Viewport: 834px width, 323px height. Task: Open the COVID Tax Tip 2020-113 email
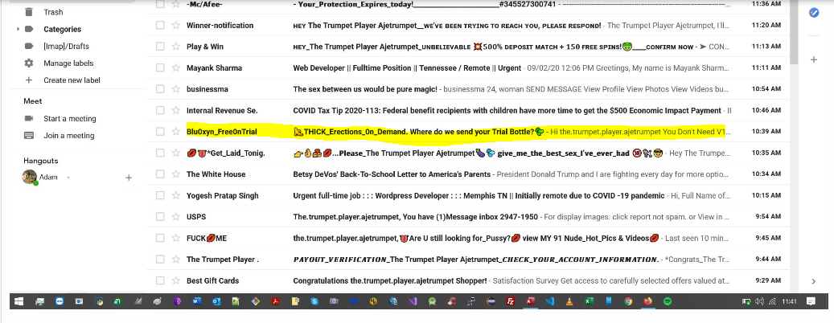coord(468,110)
